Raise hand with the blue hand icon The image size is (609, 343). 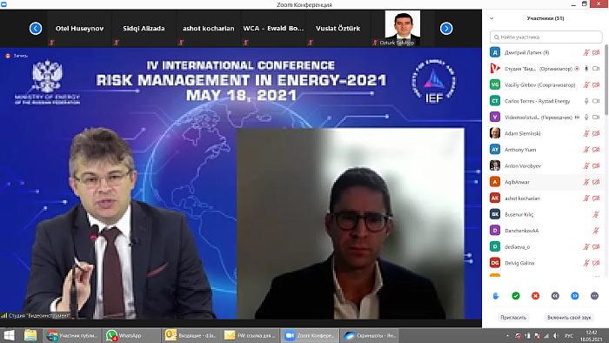(496, 296)
